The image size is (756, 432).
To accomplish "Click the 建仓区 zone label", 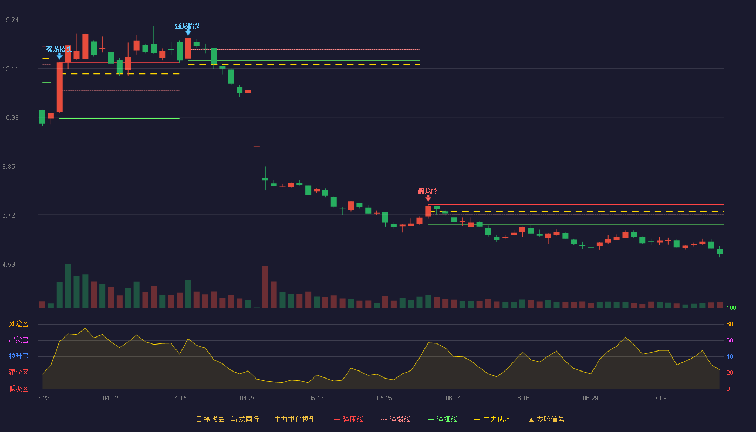I will [18, 373].
